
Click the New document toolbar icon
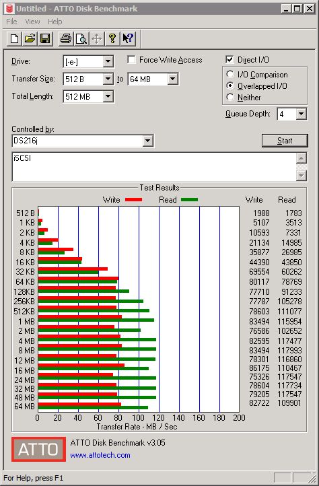[x=14, y=39]
